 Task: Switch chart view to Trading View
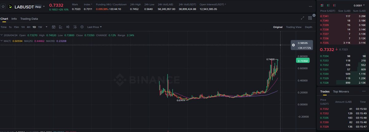(x=294, y=27)
